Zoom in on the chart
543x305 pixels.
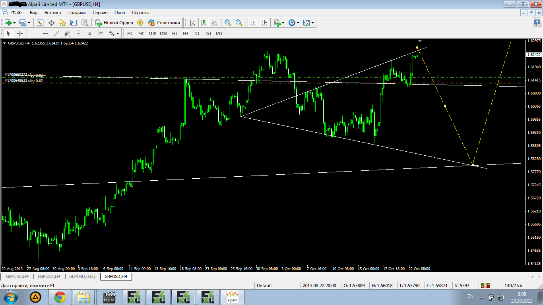pos(228,23)
